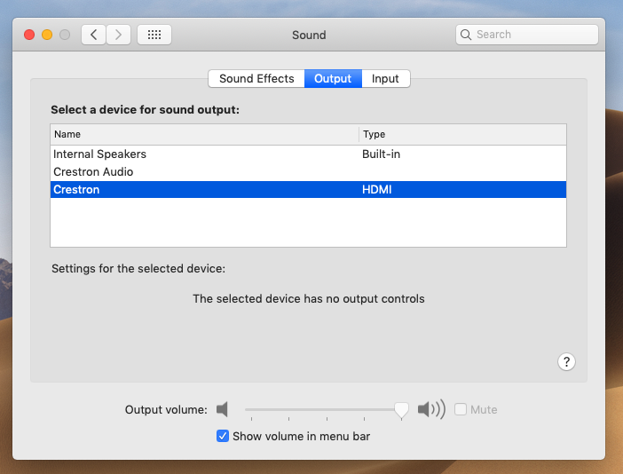This screenshot has height=474, width=623.
Task: Select the Output tab
Action: tap(333, 78)
